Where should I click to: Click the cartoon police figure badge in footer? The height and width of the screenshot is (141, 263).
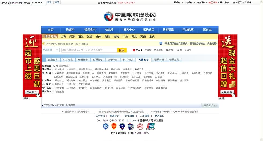click(x=131, y=126)
